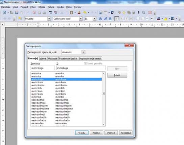Run the Spelling and Grammar check icon
Image resolution: width=184 pixels, height=145 pixels.
(x=50, y=13)
